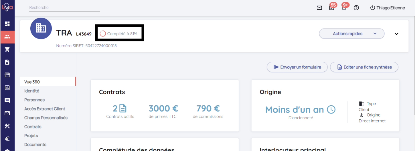The image size is (415, 151).
Task: Open the chat bubble sidebar icon
Action: coord(7,100)
